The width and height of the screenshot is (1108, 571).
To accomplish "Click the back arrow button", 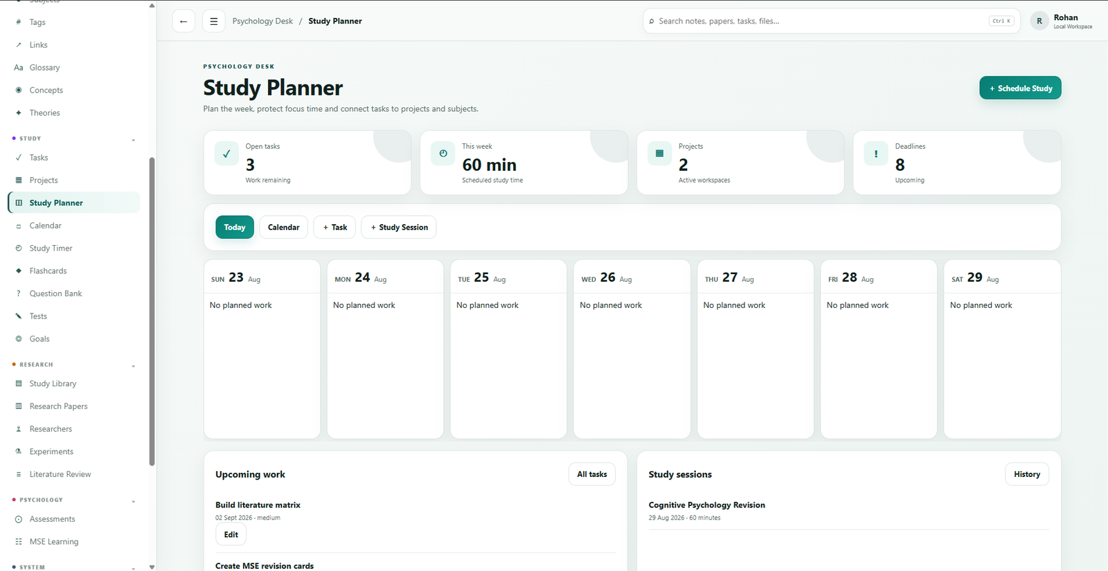I will click(184, 21).
